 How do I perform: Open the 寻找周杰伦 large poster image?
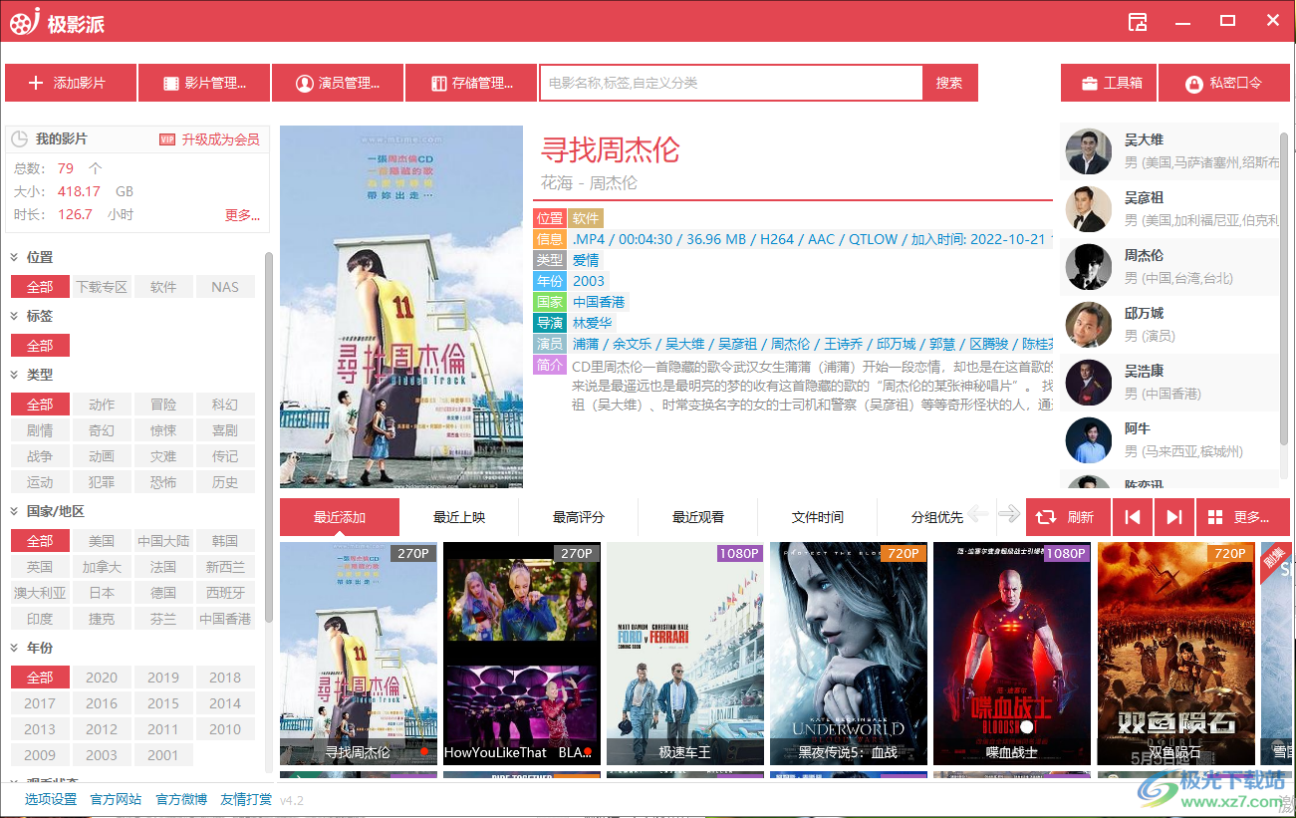pos(401,307)
